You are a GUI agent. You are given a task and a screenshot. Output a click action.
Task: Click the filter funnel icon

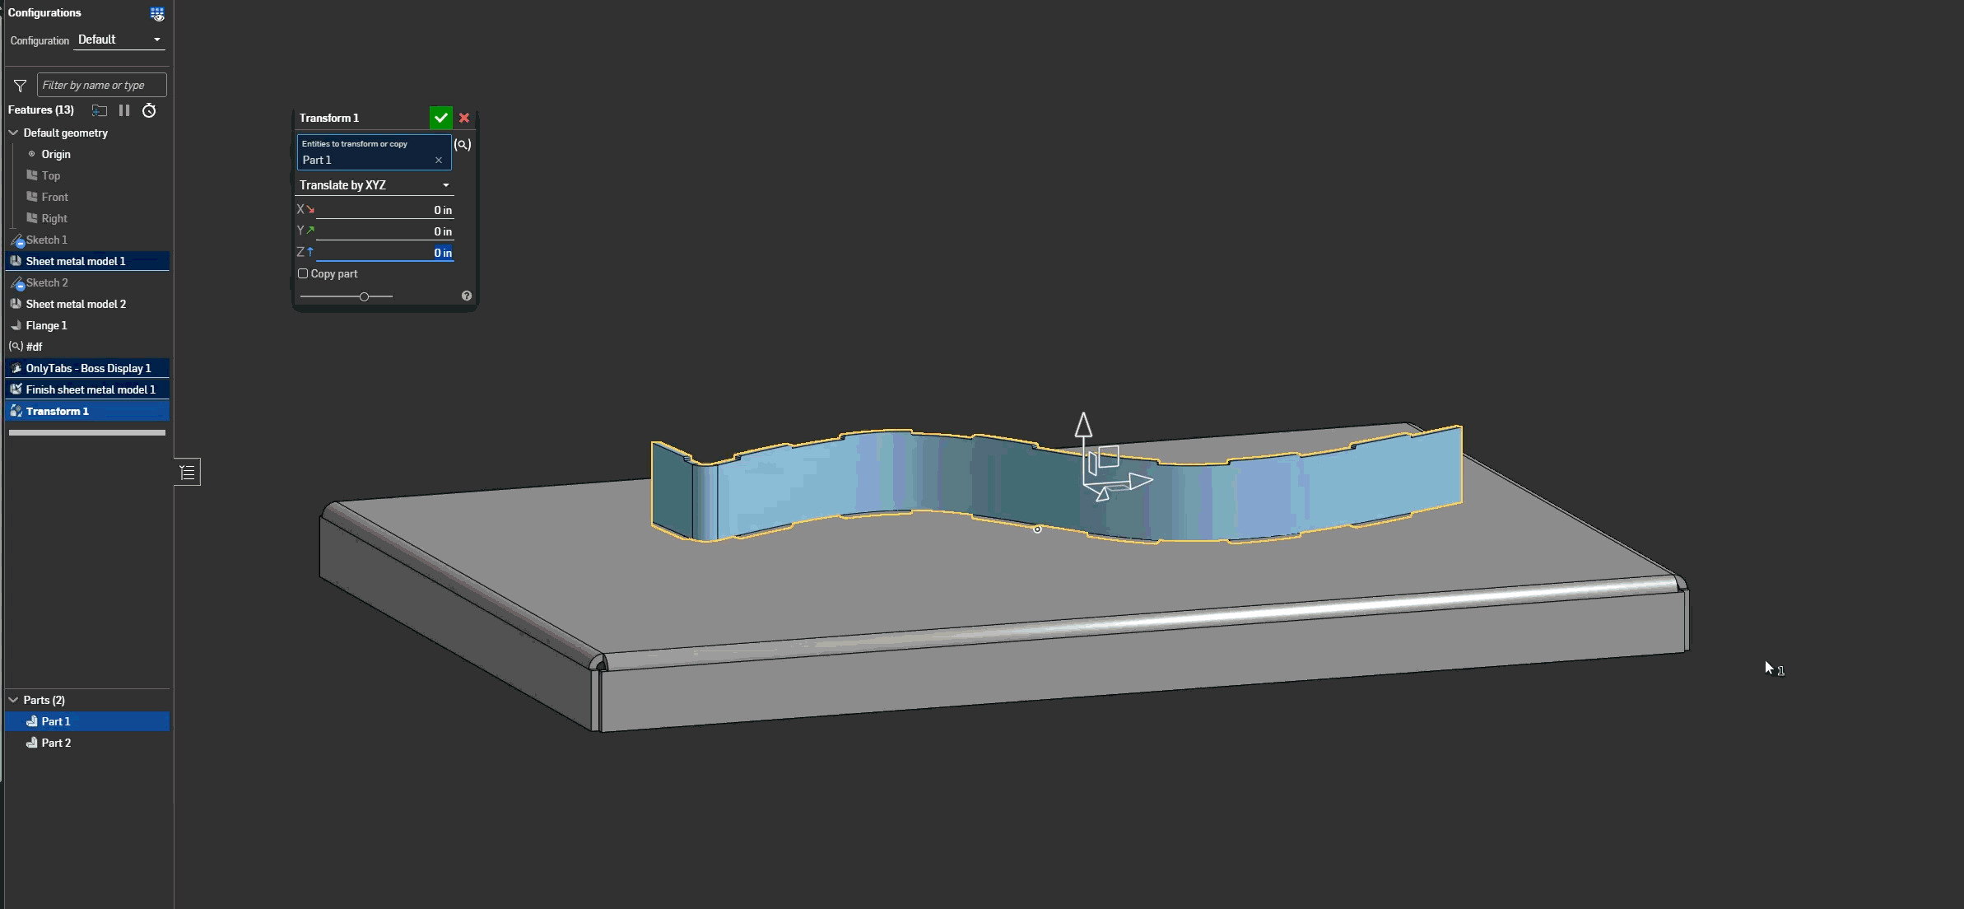(21, 86)
